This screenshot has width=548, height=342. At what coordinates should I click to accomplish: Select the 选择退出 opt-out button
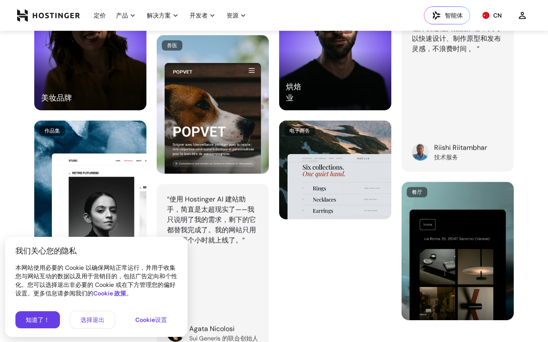click(x=92, y=320)
